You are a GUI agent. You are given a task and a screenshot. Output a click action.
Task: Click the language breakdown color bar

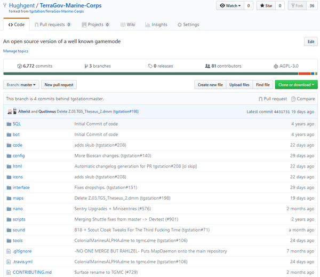(160, 74)
